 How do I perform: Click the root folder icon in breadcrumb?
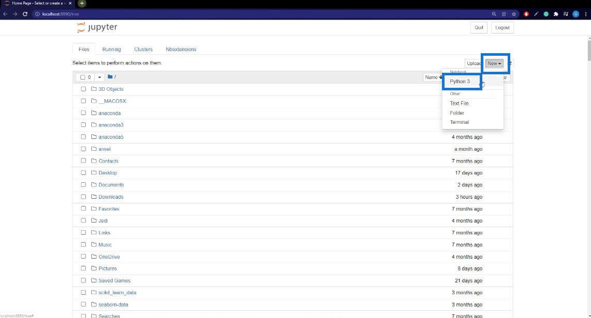point(110,77)
